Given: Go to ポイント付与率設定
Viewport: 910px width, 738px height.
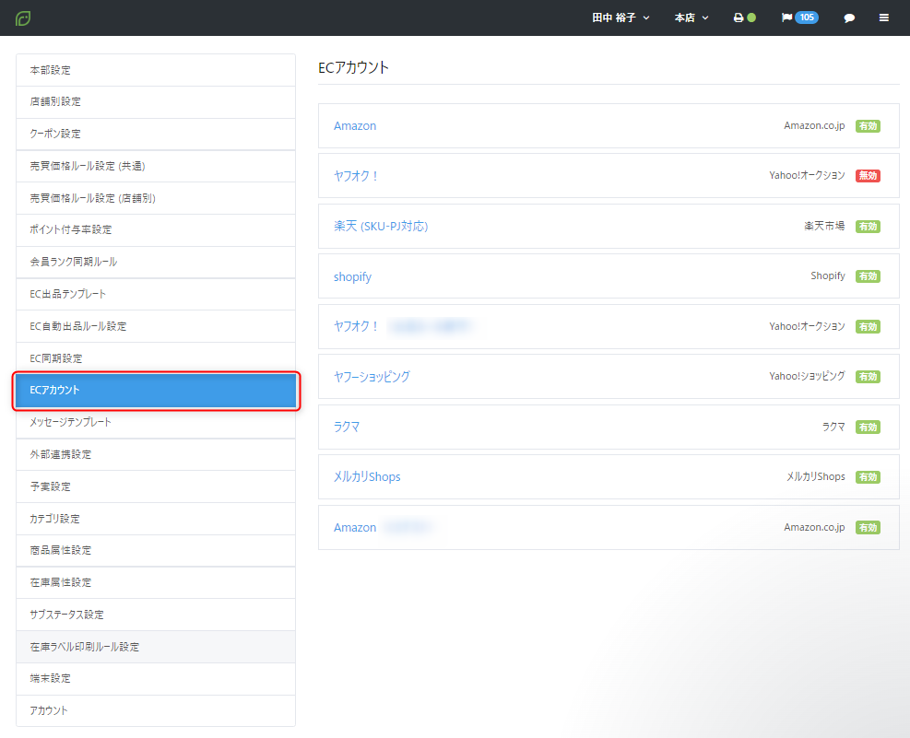Looking at the screenshot, I should point(156,230).
